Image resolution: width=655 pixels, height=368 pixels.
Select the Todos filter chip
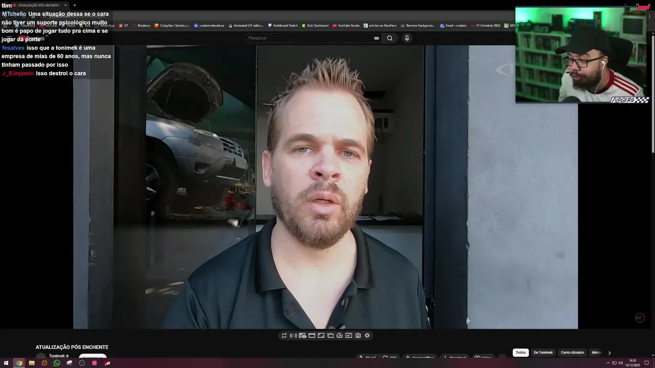520,353
